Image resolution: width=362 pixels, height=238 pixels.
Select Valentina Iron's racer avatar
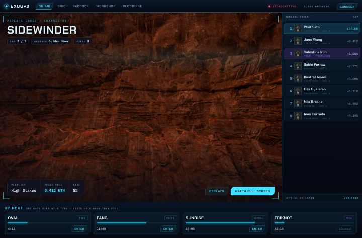tap(298, 54)
